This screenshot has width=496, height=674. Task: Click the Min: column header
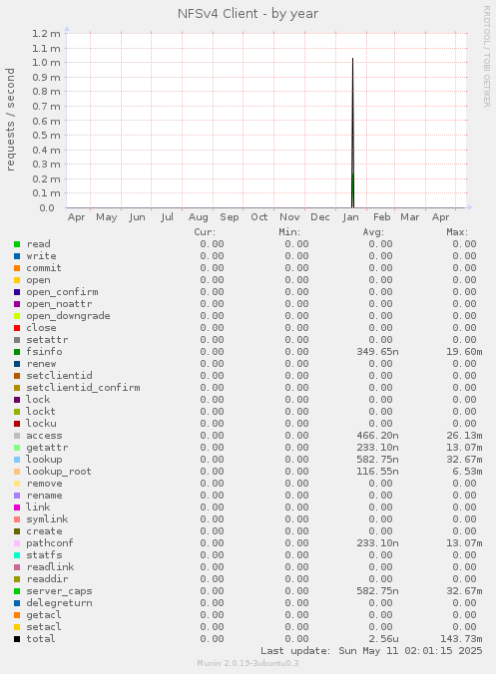(x=289, y=232)
